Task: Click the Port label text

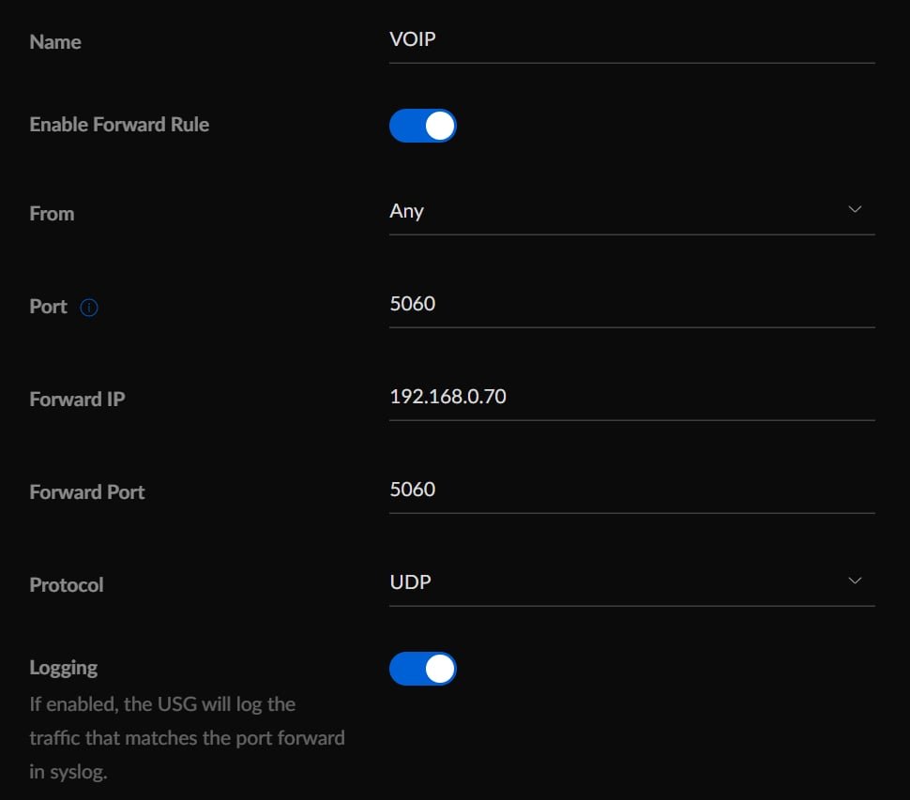Action: click(48, 307)
